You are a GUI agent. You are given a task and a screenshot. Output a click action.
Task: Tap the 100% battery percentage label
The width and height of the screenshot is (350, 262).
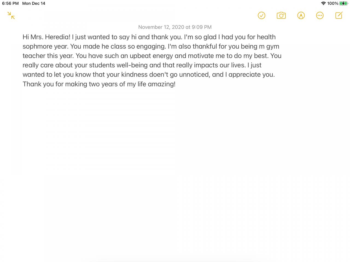click(333, 4)
